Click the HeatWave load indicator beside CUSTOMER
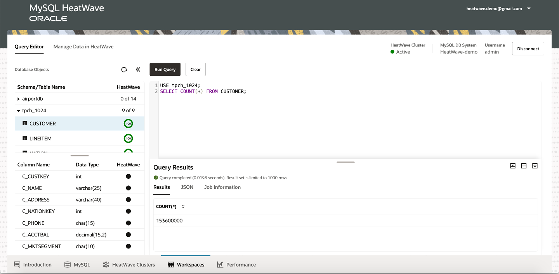Image resolution: width=559 pixels, height=274 pixels. pos(128,123)
